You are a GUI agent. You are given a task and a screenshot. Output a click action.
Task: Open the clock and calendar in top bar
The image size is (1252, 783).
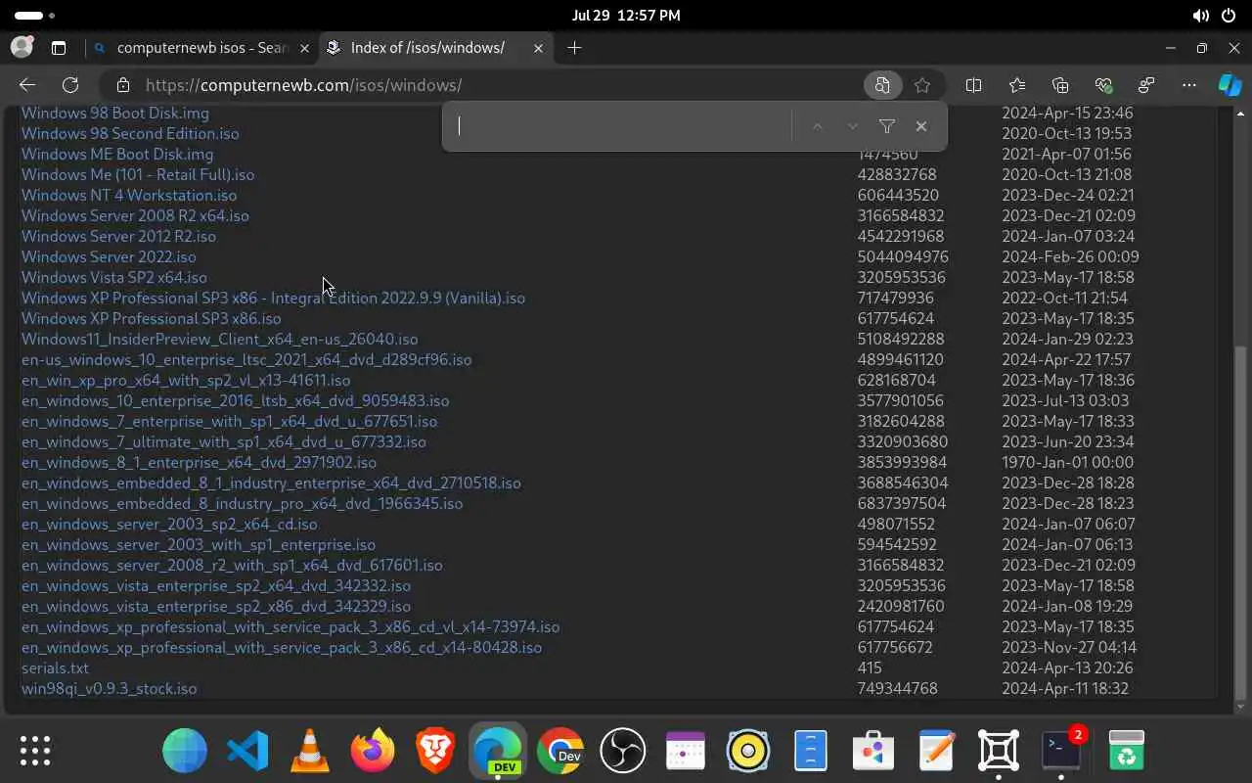coord(626,15)
